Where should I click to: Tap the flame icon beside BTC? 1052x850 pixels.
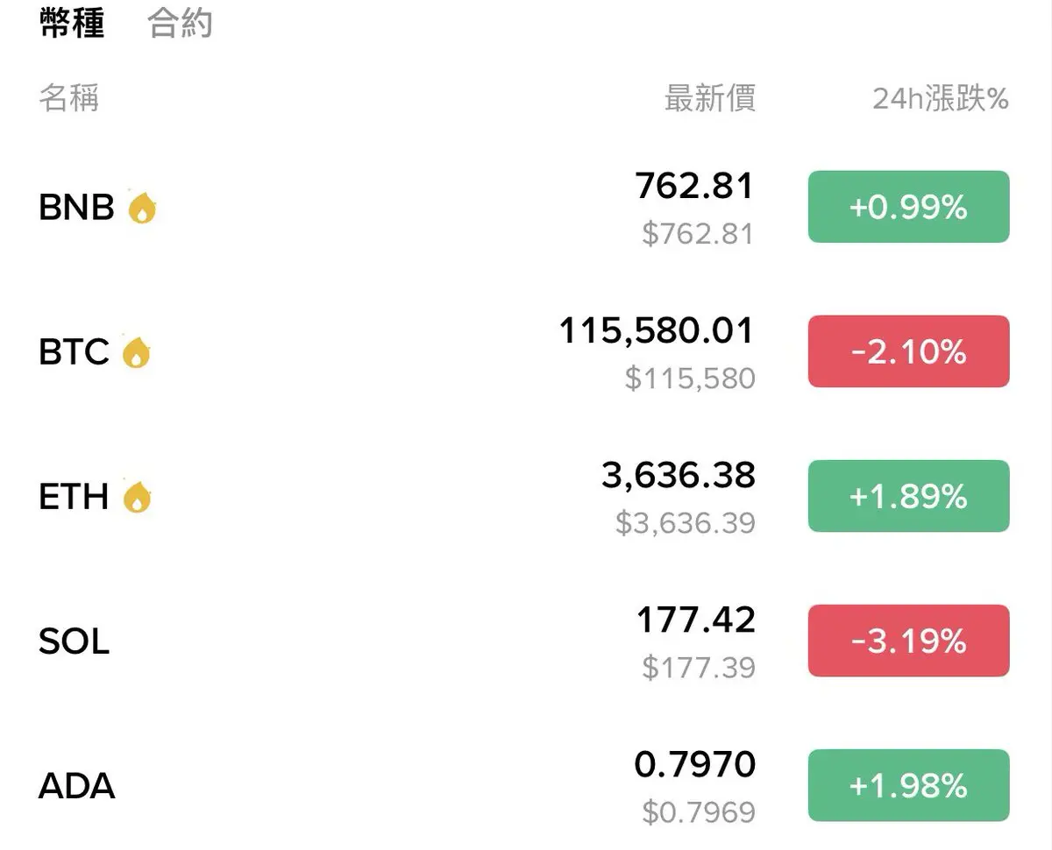coord(136,352)
